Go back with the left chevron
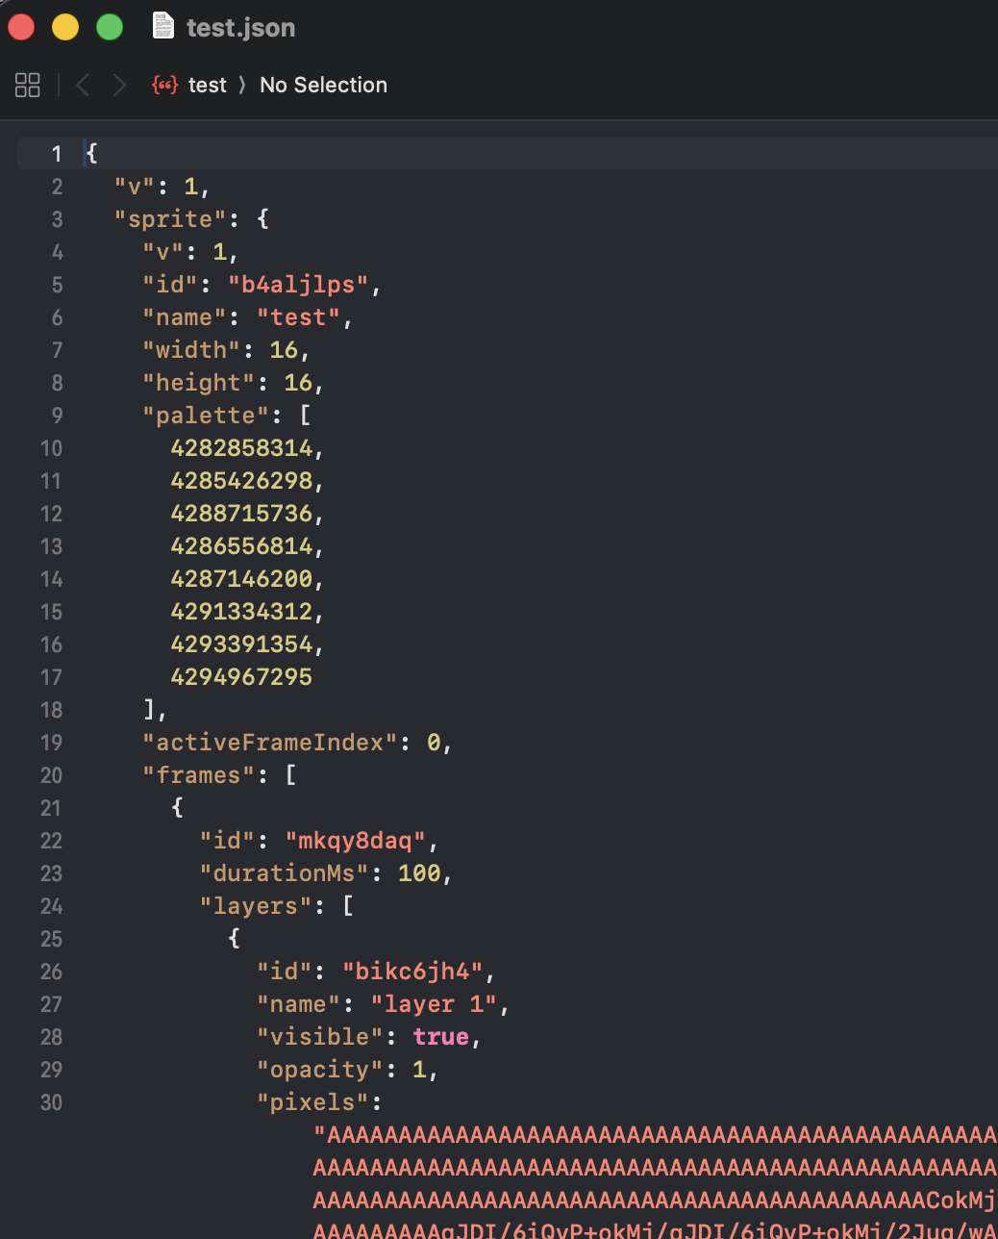The width and height of the screenshot is (998, 1239). tap(83, 85)
